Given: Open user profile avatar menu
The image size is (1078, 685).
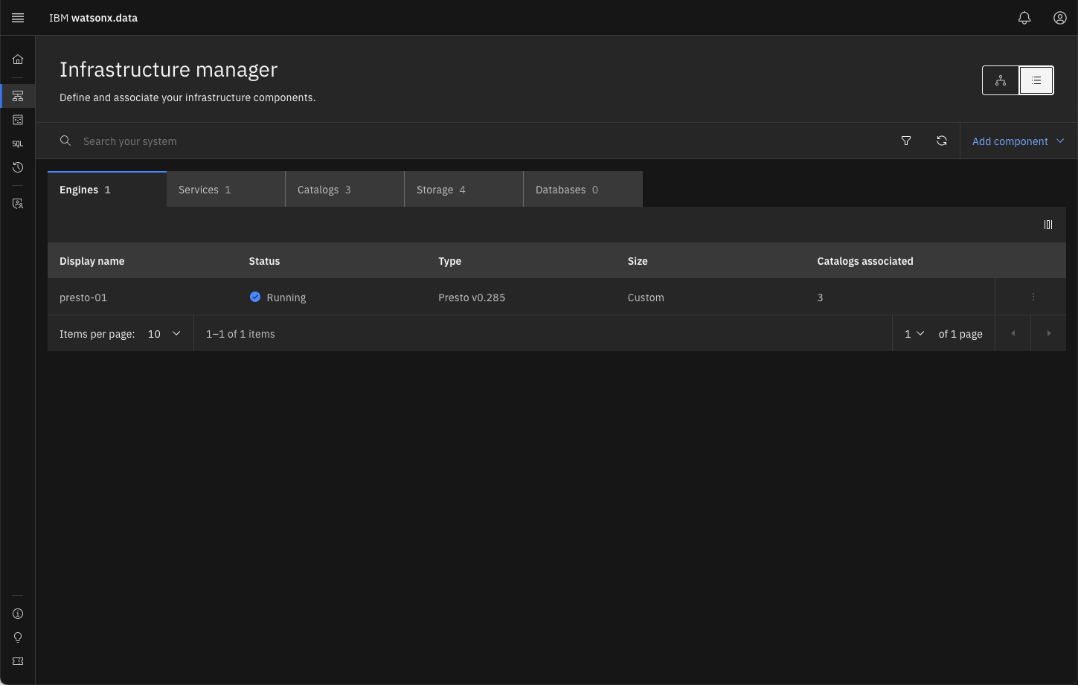Looking at the screenshot, I should pos(1060,18).
